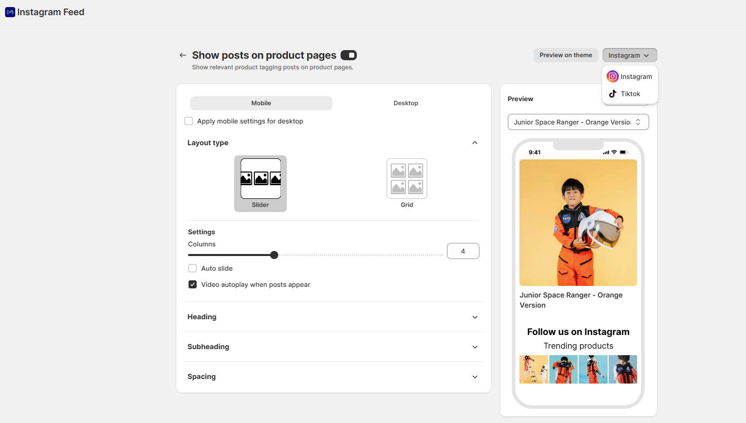Image resolution: width=746 pixels, height=423 pixels.
Task: Click the fourth feed thumbnail in preview
Action: click(623, 369)
